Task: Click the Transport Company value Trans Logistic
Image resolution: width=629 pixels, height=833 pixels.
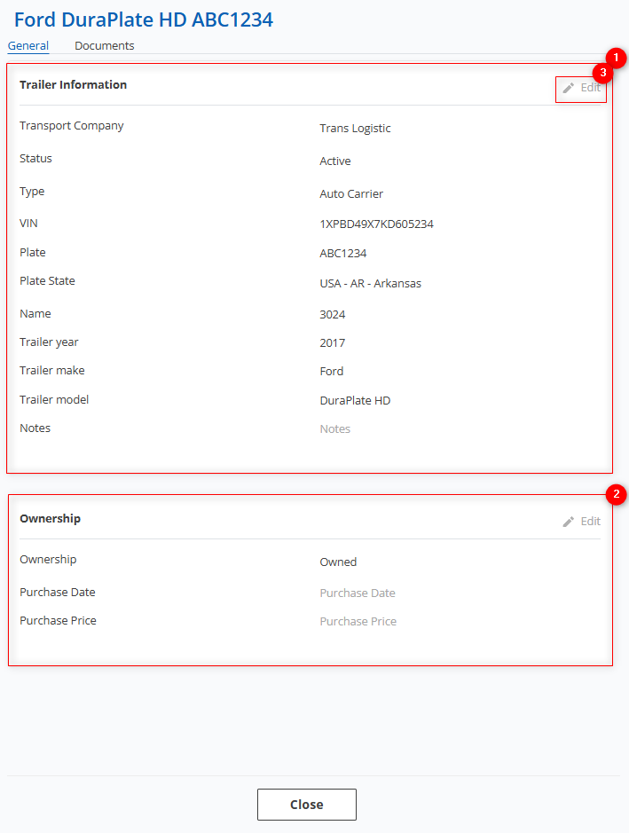Action: [x=355, y=129]
